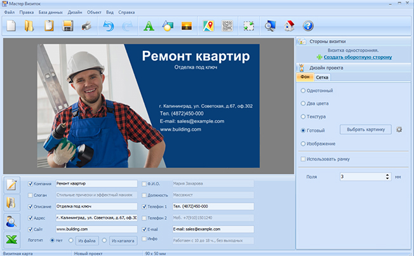Screen dimensions: 414x256
Task: Toggle the Адрес checkbox
Action: (x=30, y=218)
